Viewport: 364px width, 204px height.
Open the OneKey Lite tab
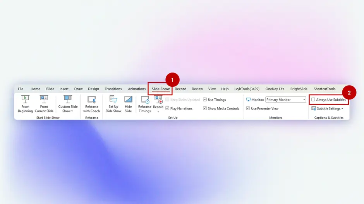(x=275, y=89)
